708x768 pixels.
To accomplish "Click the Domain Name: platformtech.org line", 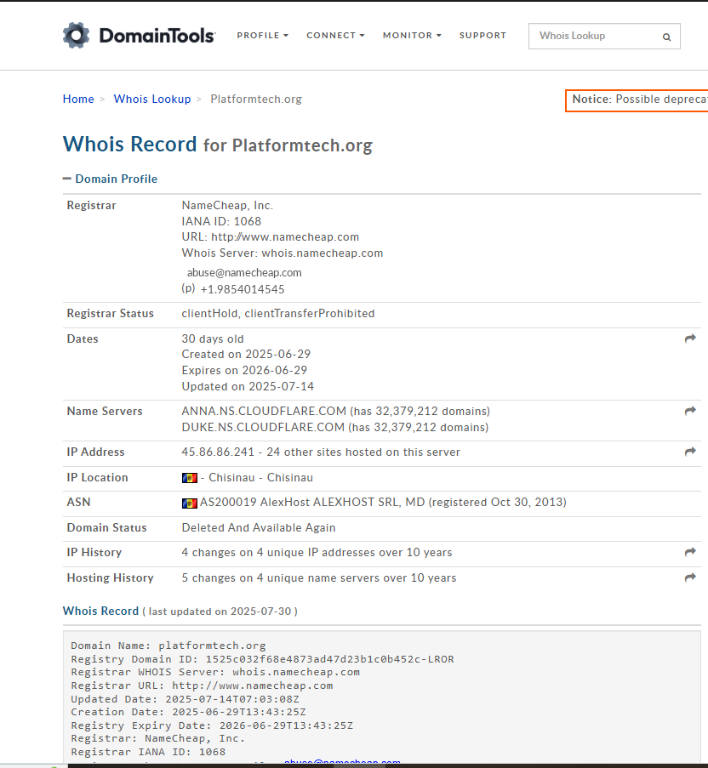I will (x=168, y=646).
